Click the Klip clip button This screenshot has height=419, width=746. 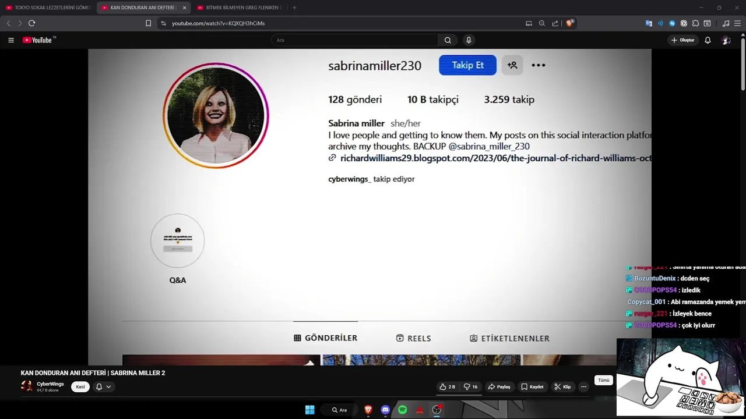pos(562,386)
